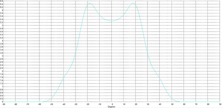Click the right peak of the cyan curve
Screen dimensions: 223x108
click(134, 3)
